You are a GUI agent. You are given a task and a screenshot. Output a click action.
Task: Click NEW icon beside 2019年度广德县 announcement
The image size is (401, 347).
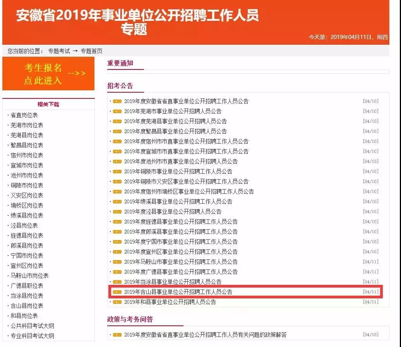117,272
